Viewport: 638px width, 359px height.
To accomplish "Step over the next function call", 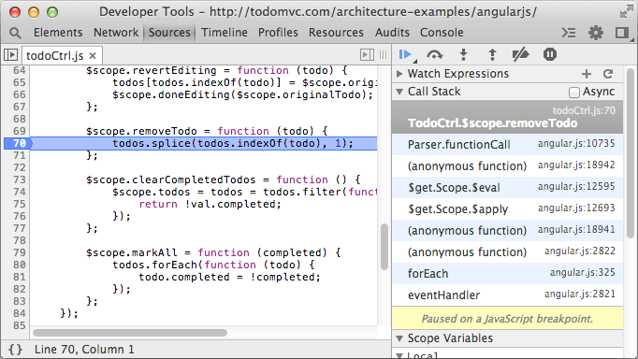I will pyautogui.click(x=435, y=54).
